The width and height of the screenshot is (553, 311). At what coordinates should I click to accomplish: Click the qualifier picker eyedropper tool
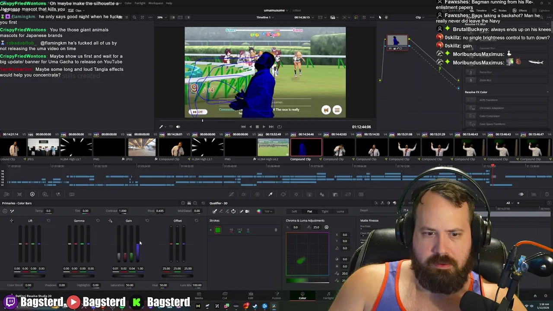[215, 211]
